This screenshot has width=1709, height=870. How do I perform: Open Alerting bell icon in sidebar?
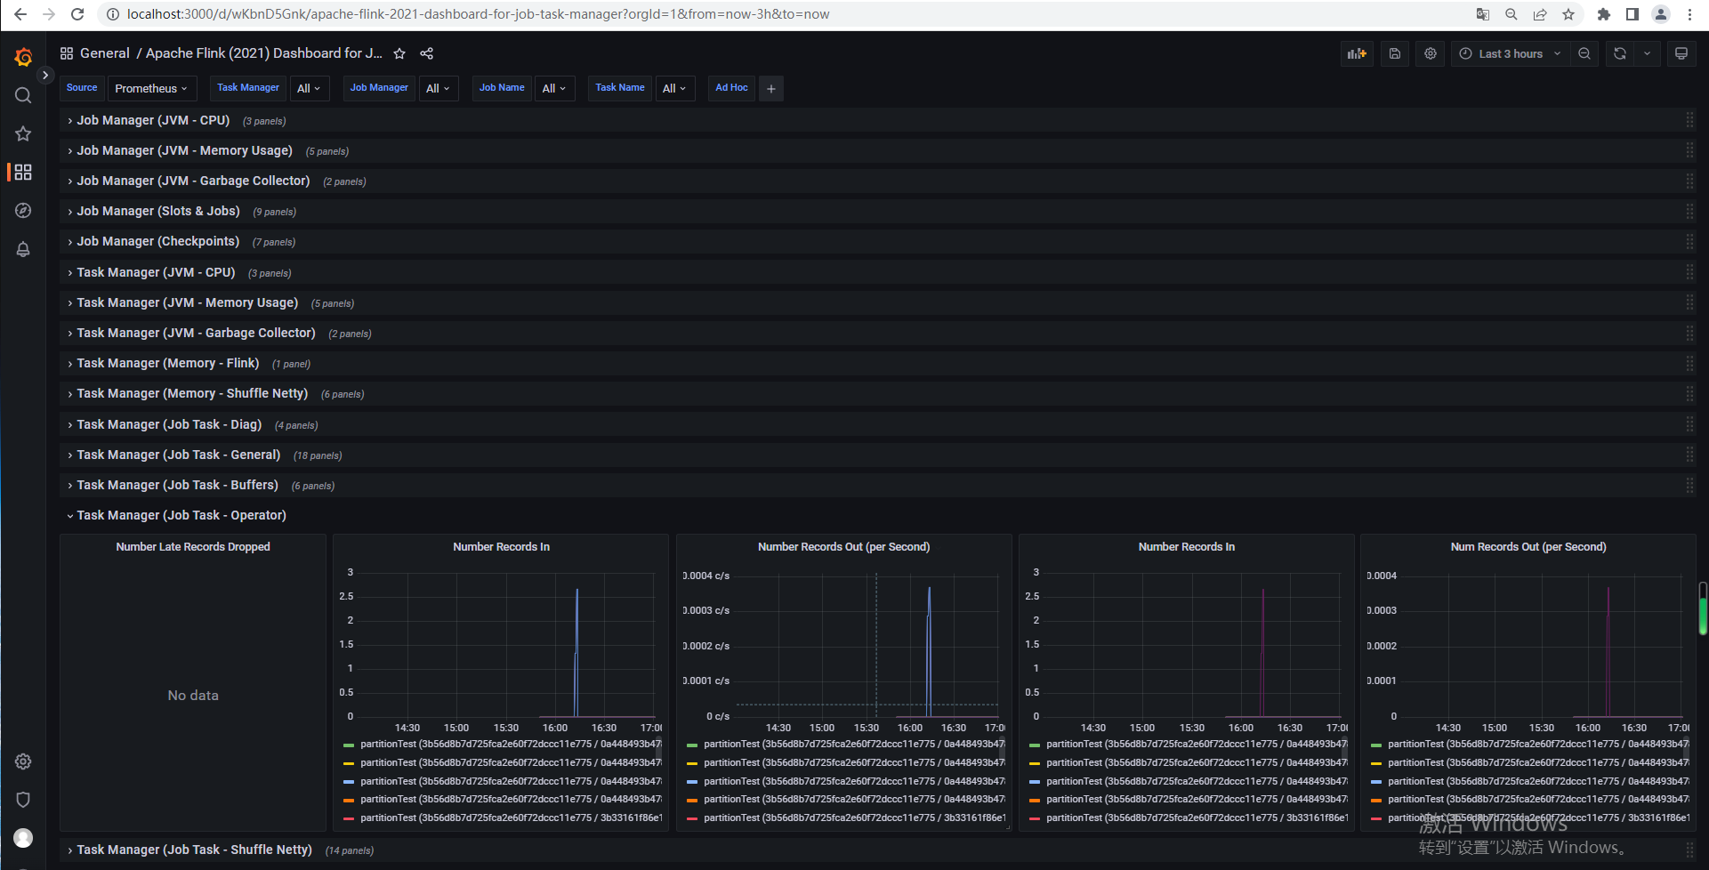coord(23,249)
